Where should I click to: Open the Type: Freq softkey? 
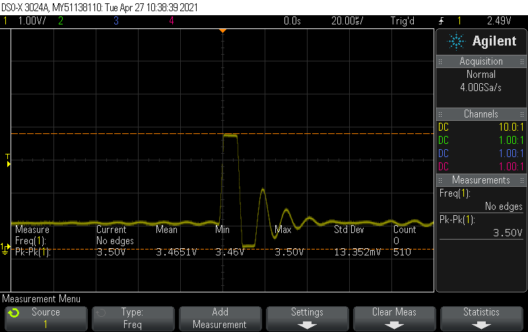pos(133,319)
